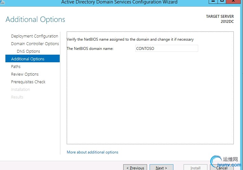Select DNS Options in sidebar
243x170 pixels.
pyautogui.click(x=28, y=51)
